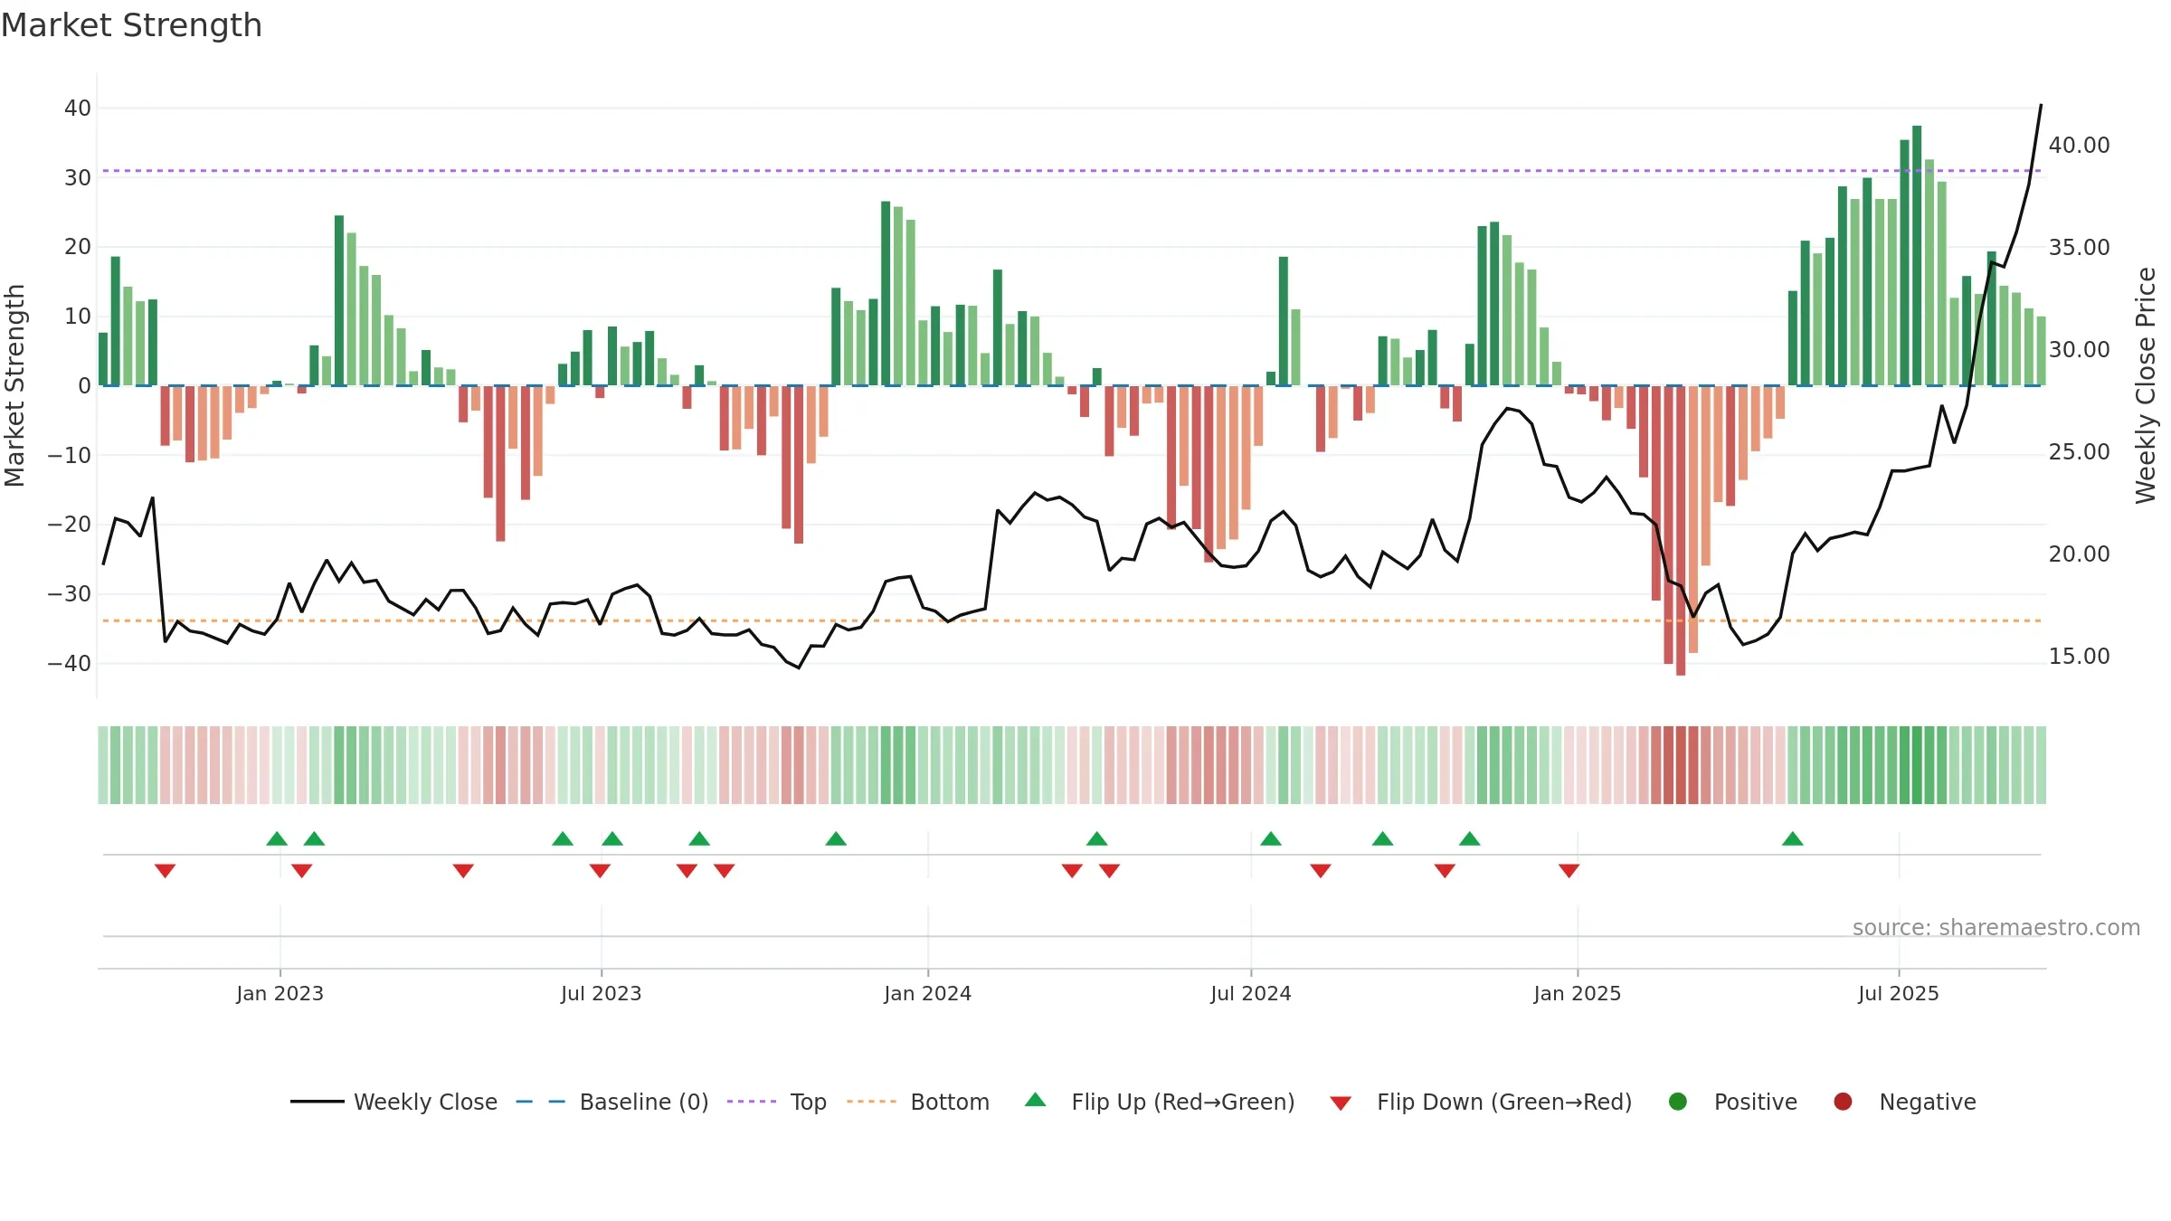Viewport: 2171px width, 1221px height.
Task: Click the Jan 2023 x-axis label
Action: [280, 993]
